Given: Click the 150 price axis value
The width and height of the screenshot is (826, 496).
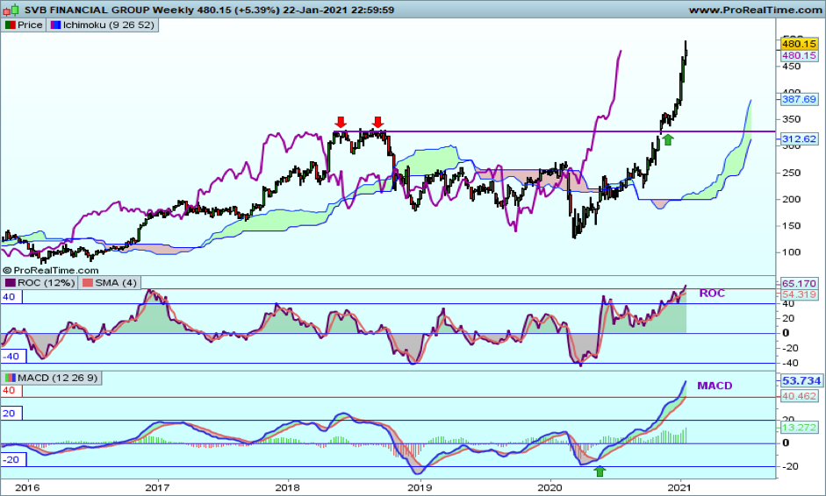Looking at the screenshot, I should coord(791,225).
